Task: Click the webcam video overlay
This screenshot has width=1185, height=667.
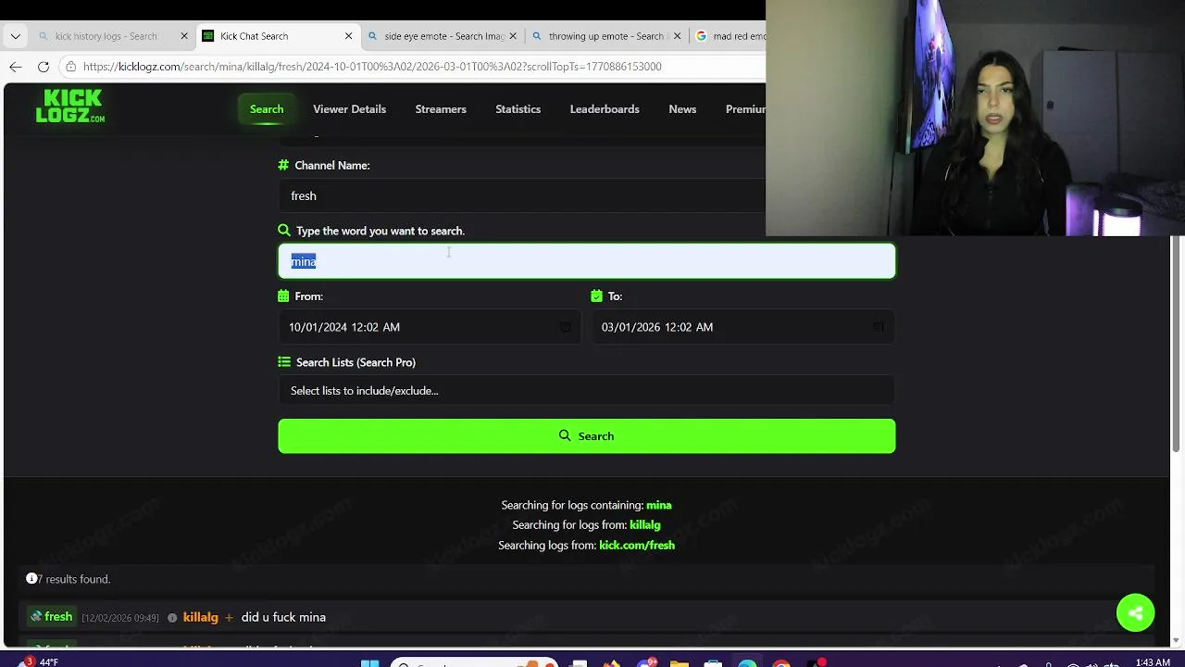Action: 975,118
